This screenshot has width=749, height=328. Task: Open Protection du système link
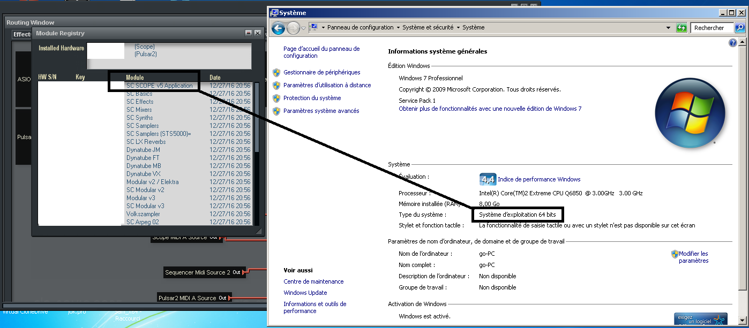pos(312,98)
